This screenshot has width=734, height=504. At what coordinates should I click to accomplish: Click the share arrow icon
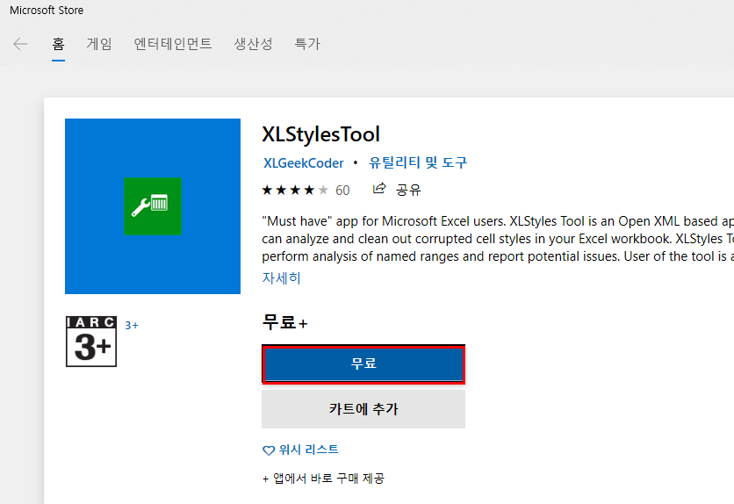[379, 189]
